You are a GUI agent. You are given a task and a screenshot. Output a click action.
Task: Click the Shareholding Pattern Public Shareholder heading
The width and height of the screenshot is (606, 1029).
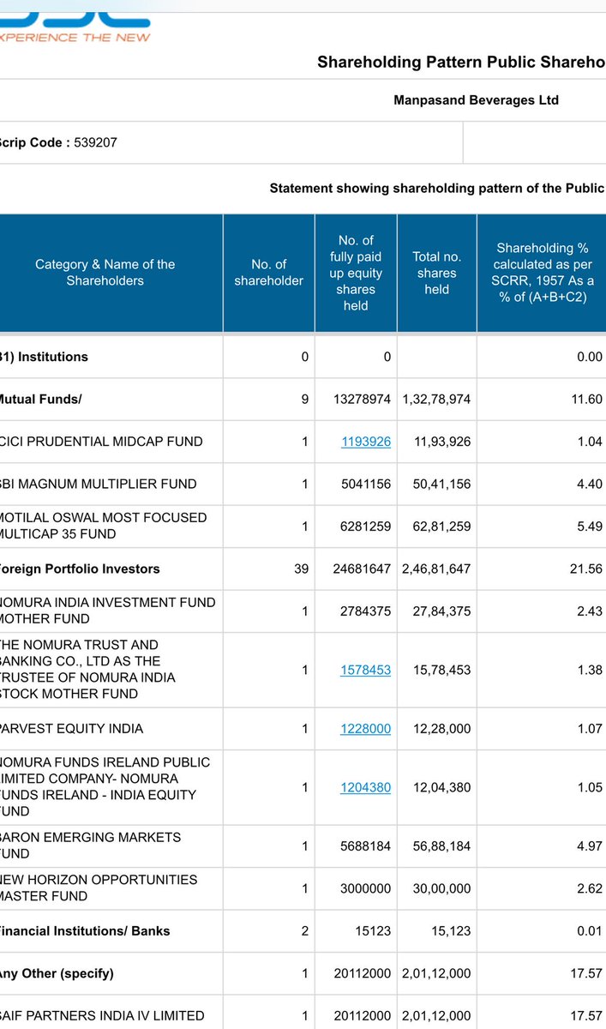pyautogui.click(x=461, y=62)
